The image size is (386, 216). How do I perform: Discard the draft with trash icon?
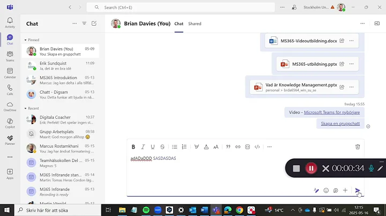pyautogui.click(x=358, y=147)
